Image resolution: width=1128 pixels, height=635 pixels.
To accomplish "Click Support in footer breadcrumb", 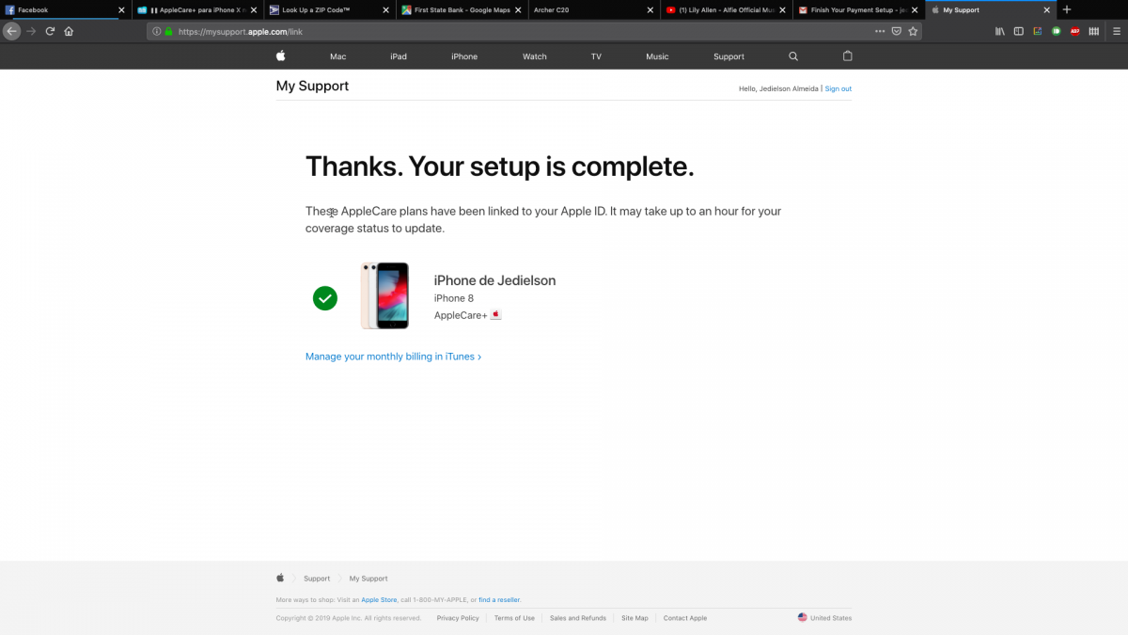I will (x=317, y=579).
